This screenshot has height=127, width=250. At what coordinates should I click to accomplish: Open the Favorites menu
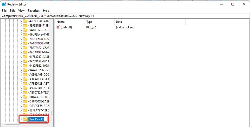pyautogui.click(x=34, y=10)
